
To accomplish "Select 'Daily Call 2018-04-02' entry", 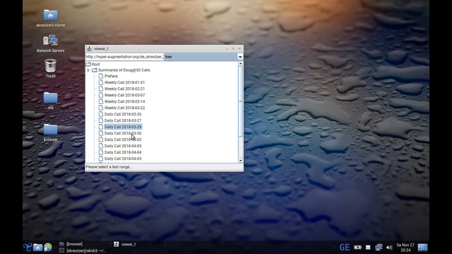I will pos(123,139).
